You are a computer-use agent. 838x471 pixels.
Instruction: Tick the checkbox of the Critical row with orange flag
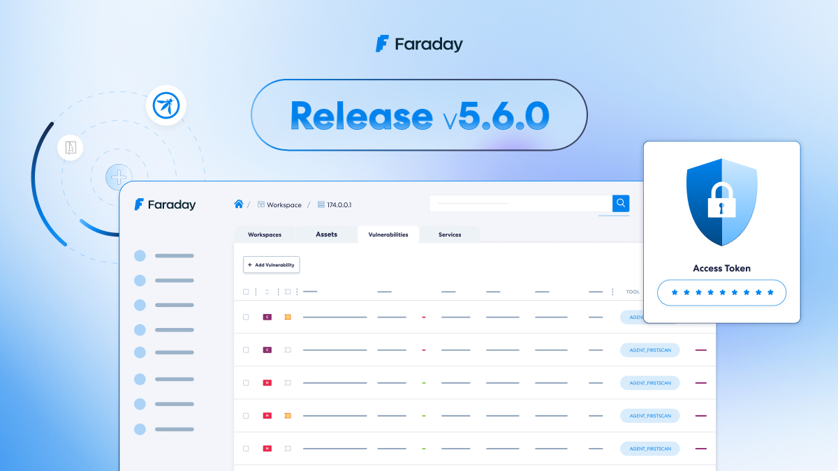pos(246,317)
